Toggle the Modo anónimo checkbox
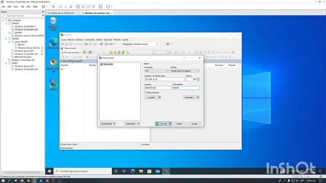The width and height of the screenshot is (326, 183). pyautogui.click(x=146, y=93)
